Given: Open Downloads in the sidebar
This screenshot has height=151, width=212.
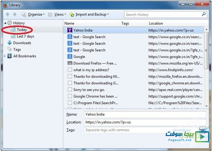Looking at the screenshot, I should coord(22,43).
